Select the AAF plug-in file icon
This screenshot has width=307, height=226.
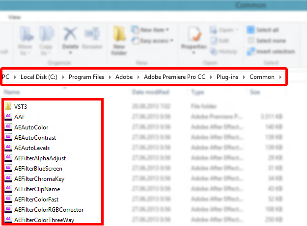point(8,117)
